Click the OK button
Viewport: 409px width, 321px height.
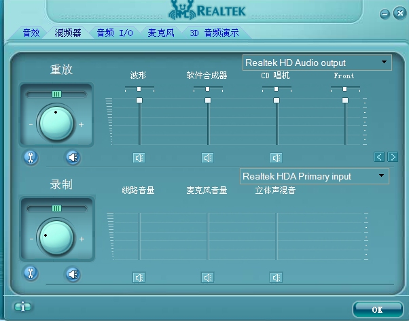pos(377,309)
